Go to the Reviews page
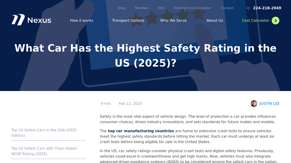 tap(141, 8)
